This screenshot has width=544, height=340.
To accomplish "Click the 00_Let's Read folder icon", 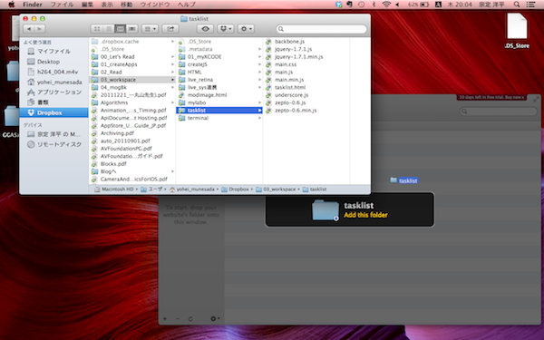I will (94, 57).
